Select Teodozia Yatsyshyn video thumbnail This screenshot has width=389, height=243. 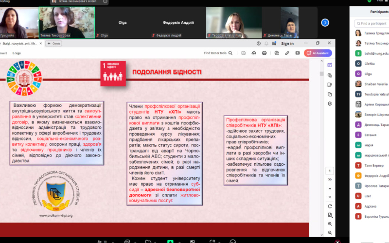click(234, 22)
